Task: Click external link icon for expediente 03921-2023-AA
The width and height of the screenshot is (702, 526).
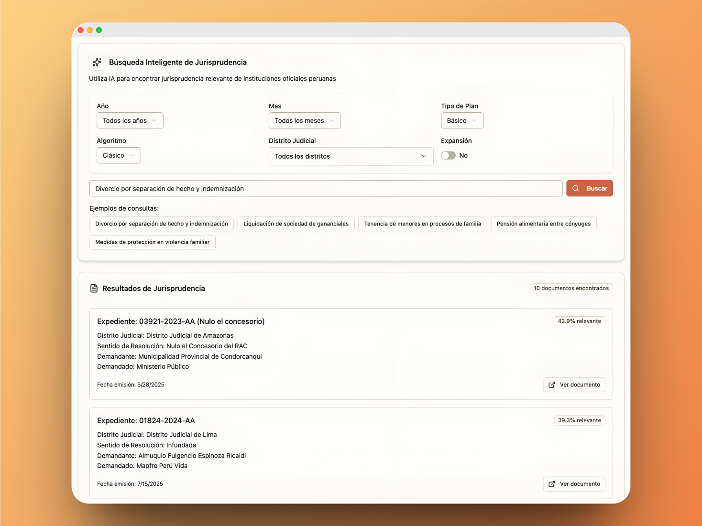Action: tap(552, 385)
